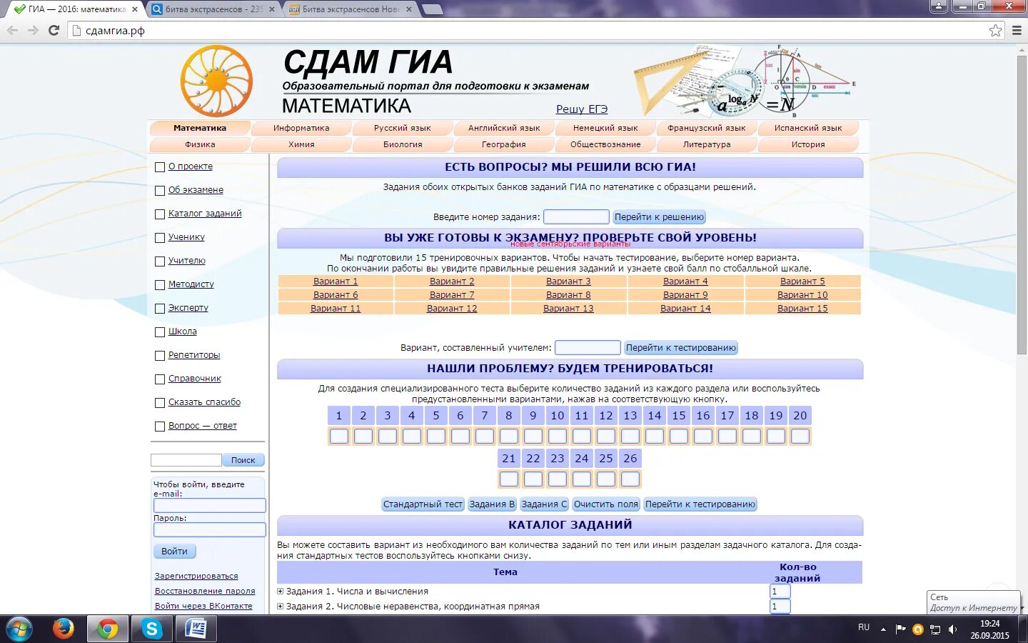Open the История subject tab

point(808,144)
